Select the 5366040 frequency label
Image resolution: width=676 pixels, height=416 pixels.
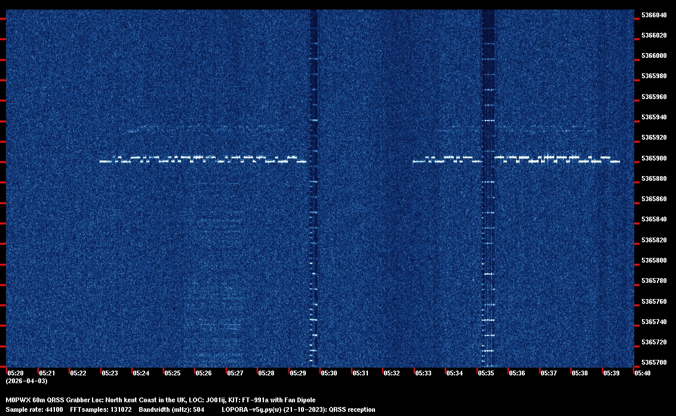654,15
